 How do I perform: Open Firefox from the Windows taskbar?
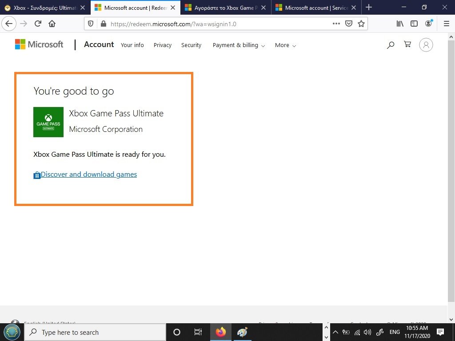tap(220, 332)
